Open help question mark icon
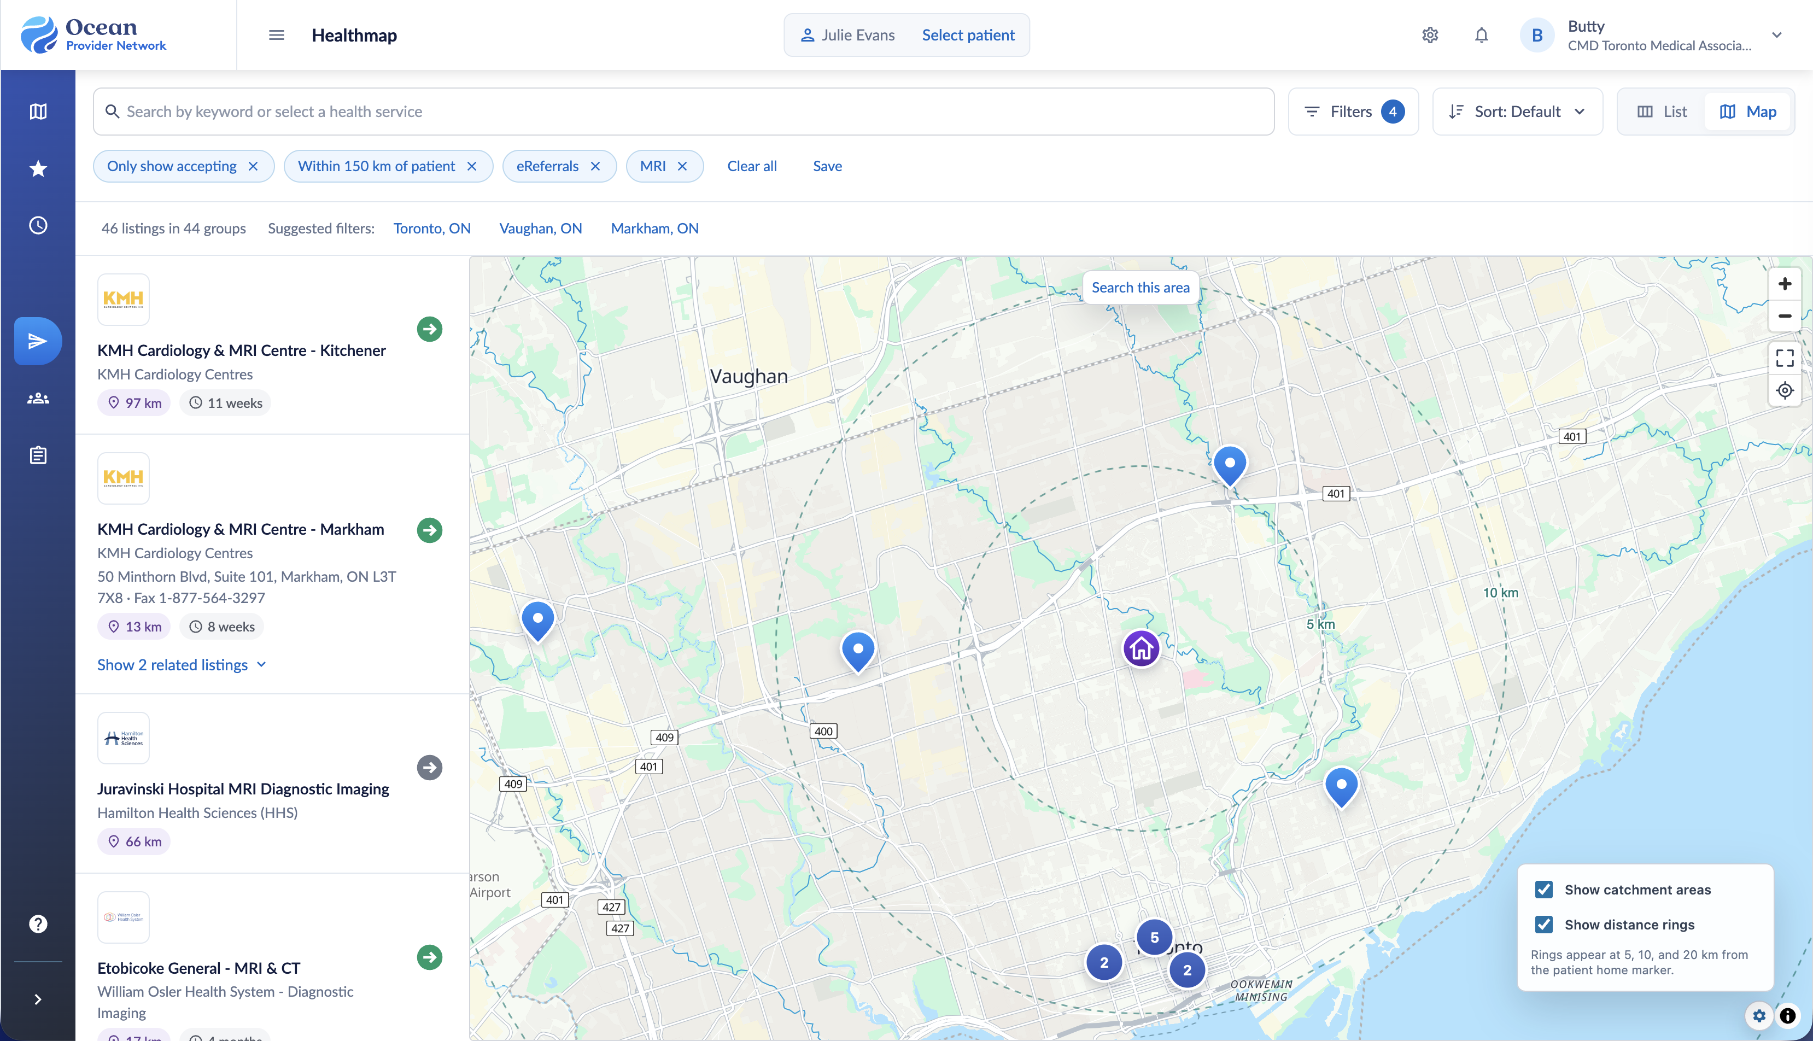This screenshot has width=1813, height=1041. click(x=38, y=924)
